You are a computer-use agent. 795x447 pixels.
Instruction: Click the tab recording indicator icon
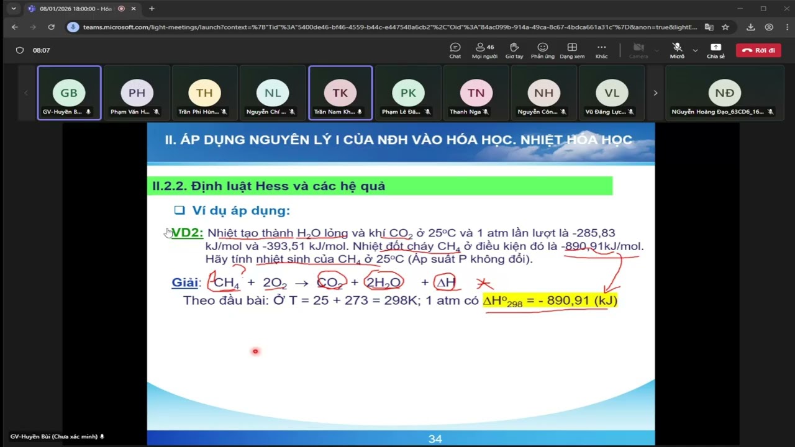point(121,9)
